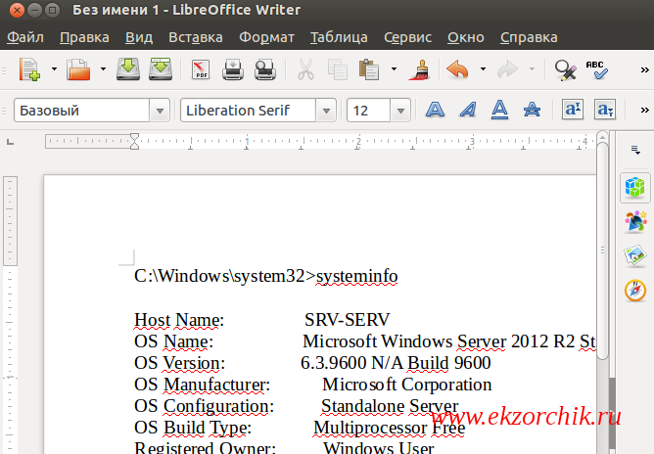Click the word systeminfo in the document

point(357,276)
